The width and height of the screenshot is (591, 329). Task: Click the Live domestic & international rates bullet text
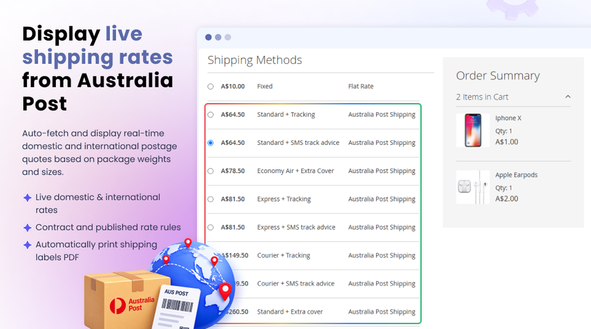(x=98, y=204)
